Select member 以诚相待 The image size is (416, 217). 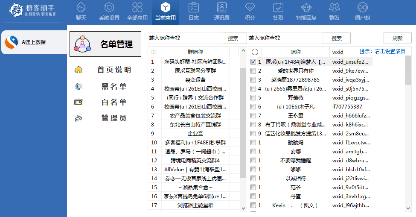296,179
